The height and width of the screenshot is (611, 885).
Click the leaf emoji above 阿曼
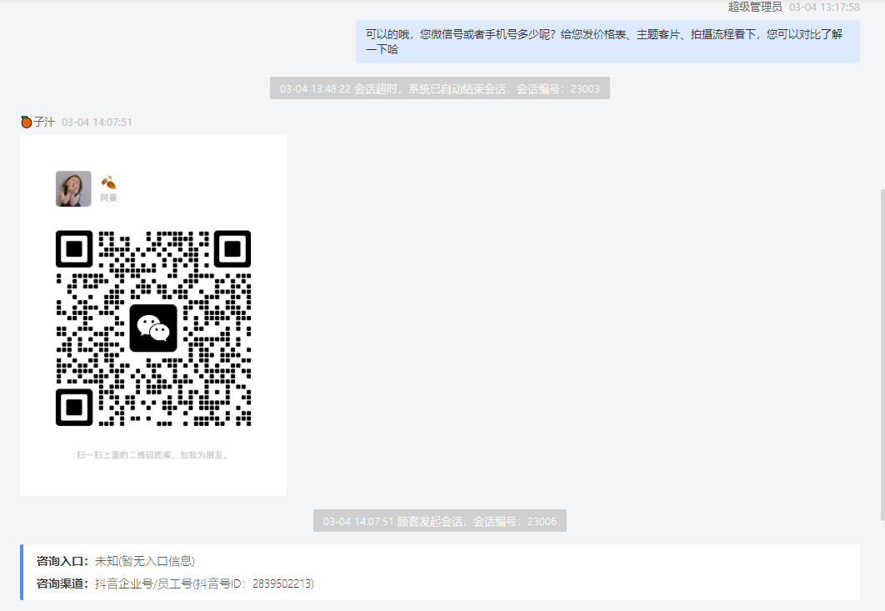(x=108, y=183)
